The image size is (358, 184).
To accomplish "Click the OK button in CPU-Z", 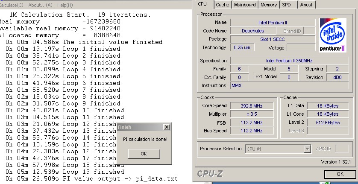I will (340, 174).
